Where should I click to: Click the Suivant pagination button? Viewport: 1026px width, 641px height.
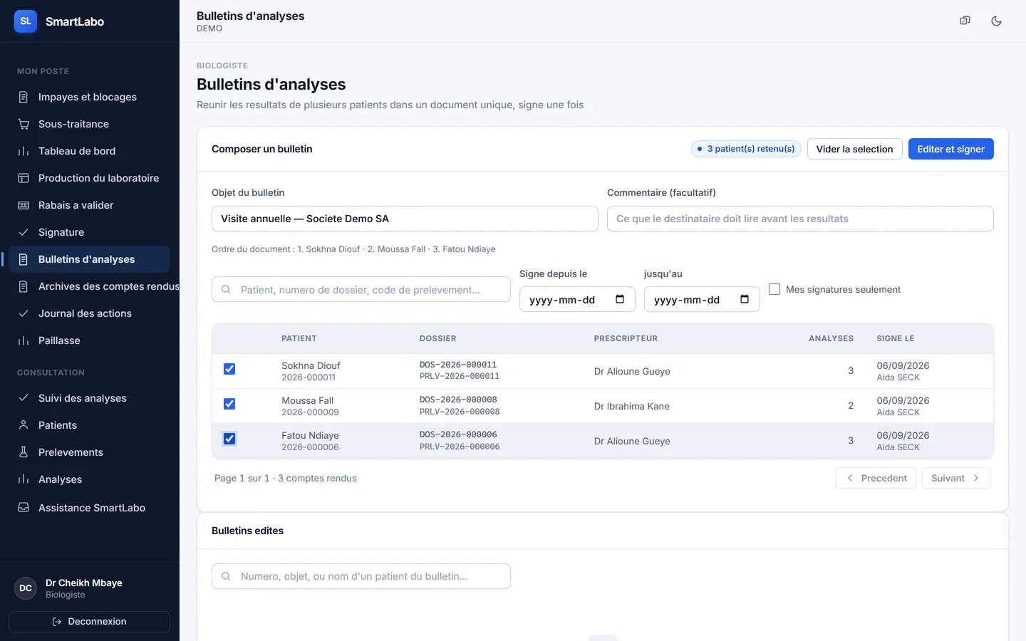[x=956, y=478]
